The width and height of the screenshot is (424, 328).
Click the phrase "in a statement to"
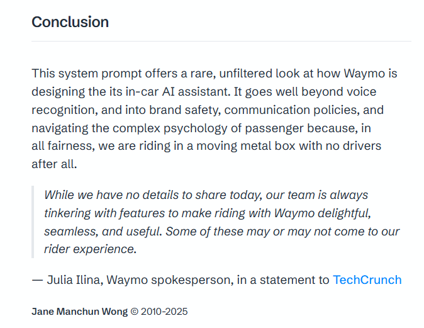tap(283, 280)
